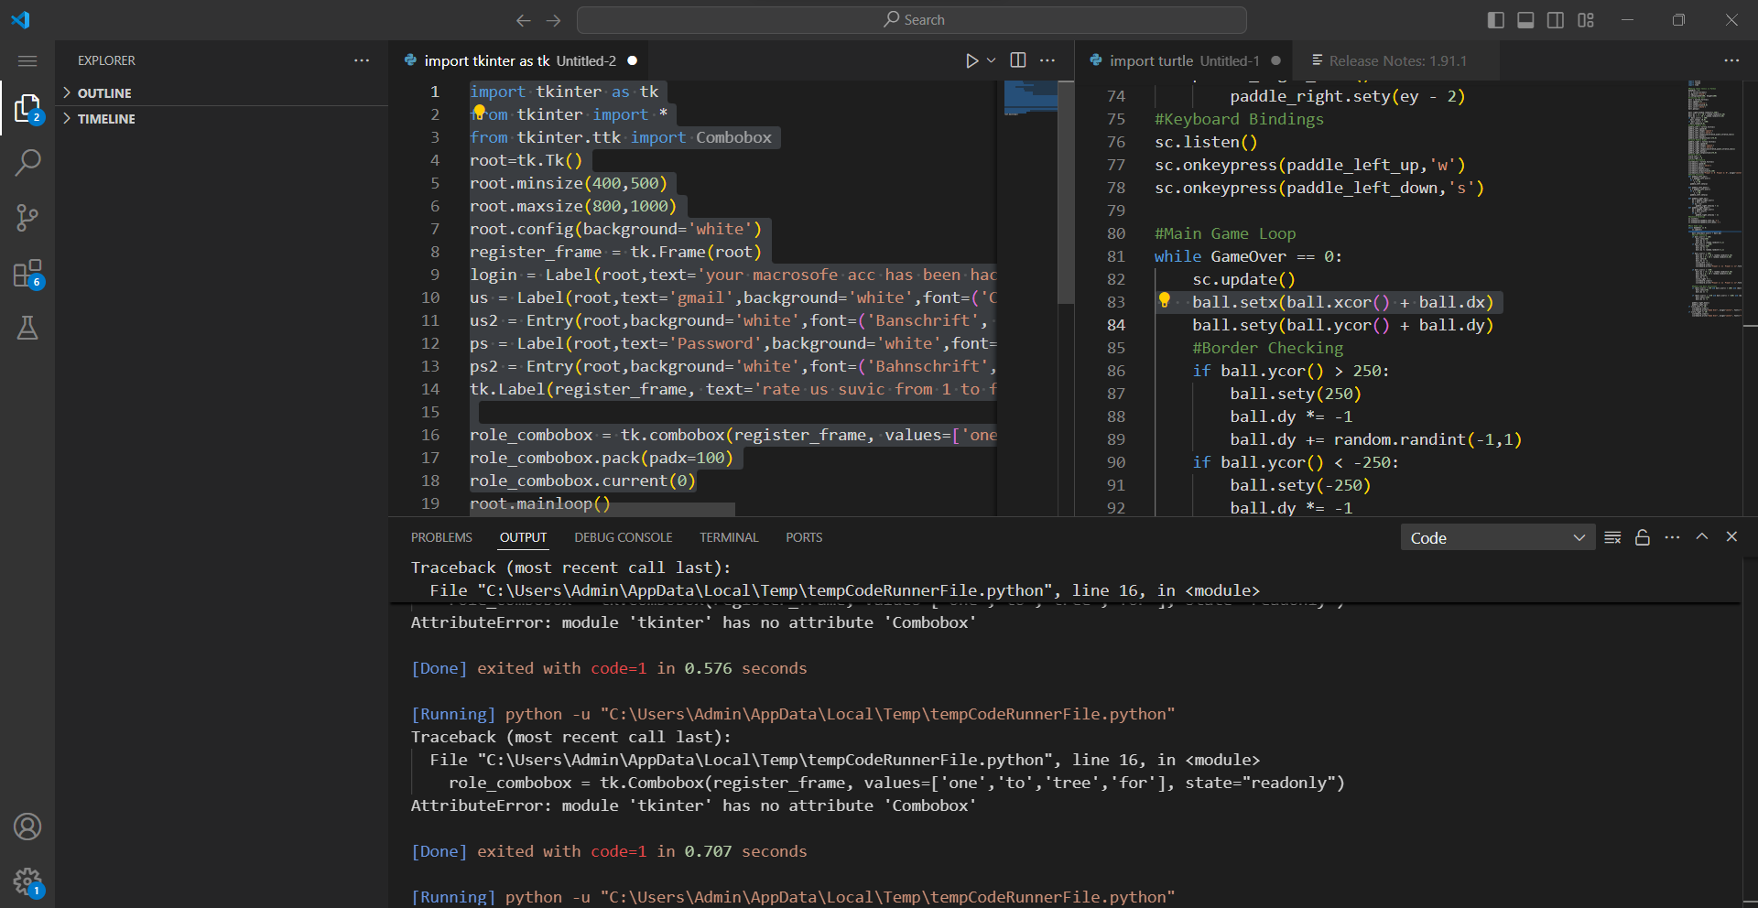Switch to the DEBUG CONSOLE tab

[x=624, y=537]
